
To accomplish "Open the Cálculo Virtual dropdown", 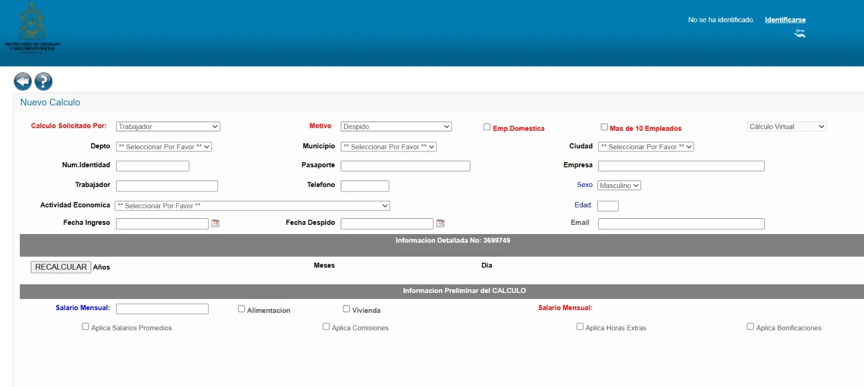I will (787, 126).
